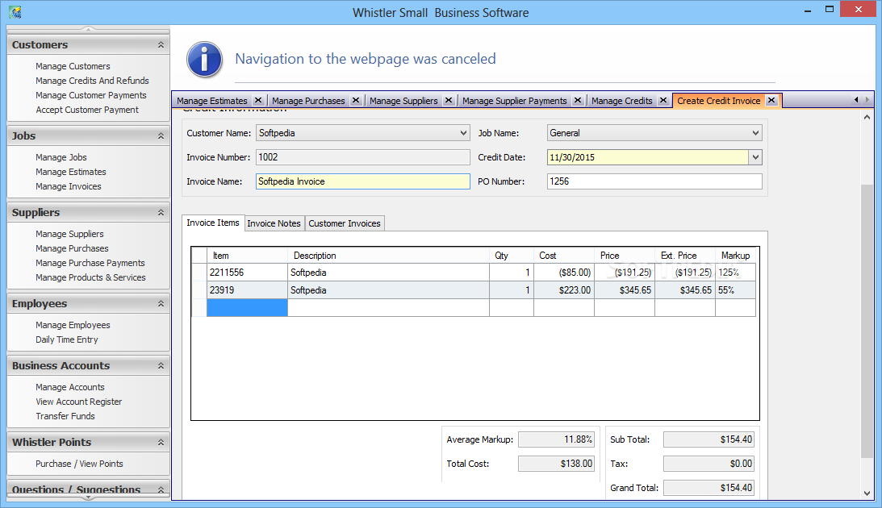
Task: Open the Credit Date picker dropdown
Action: click(755, 157)
